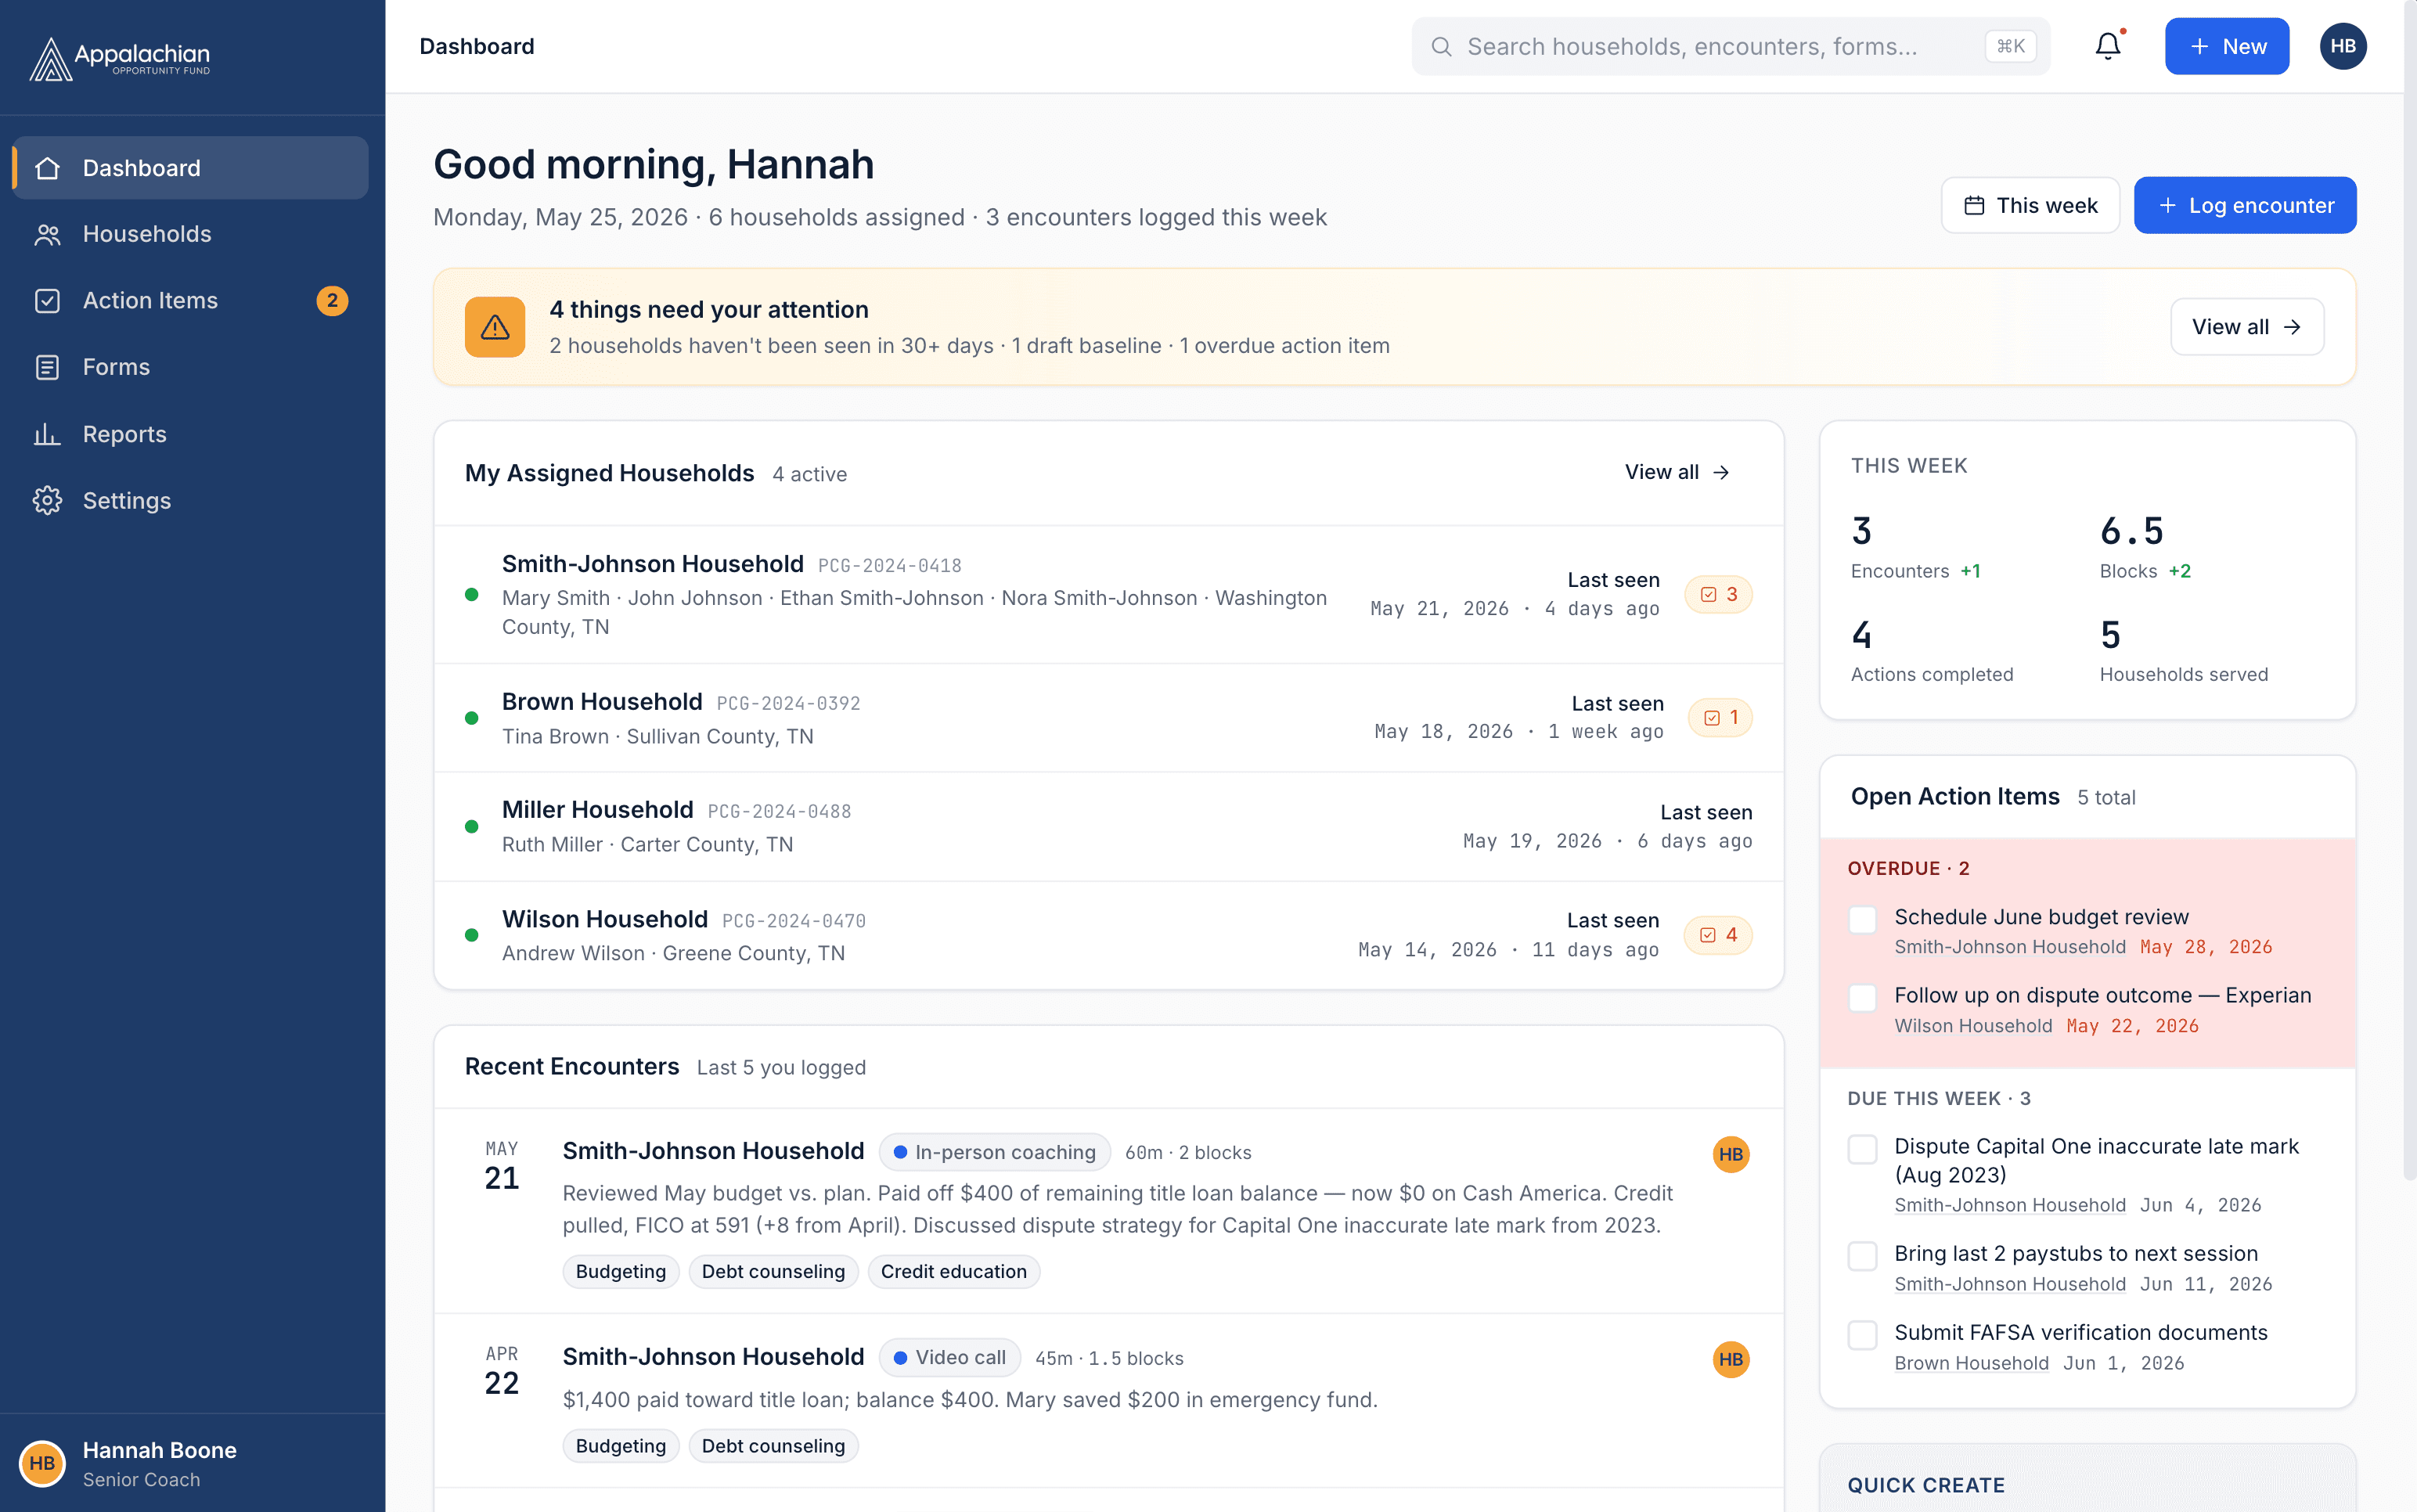Click Brown Household link under FAFSA item
The height and width of the screenshot is (1512, 2417).
(1971, 1363)
